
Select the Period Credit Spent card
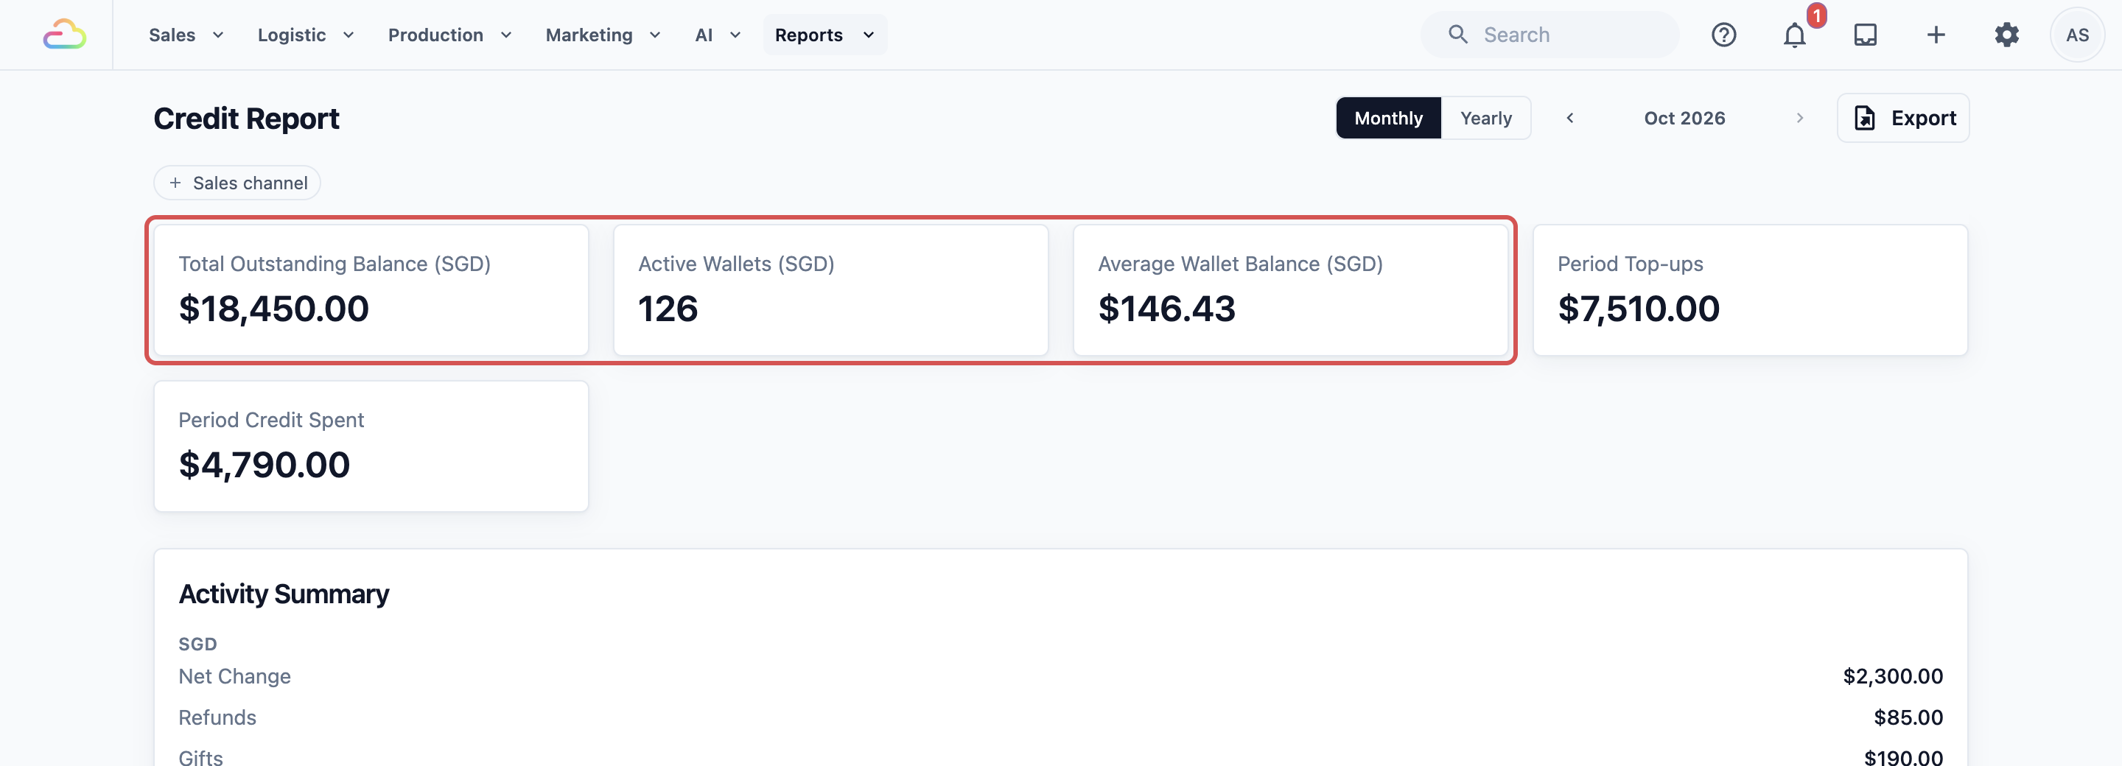(x=371, y=446)
